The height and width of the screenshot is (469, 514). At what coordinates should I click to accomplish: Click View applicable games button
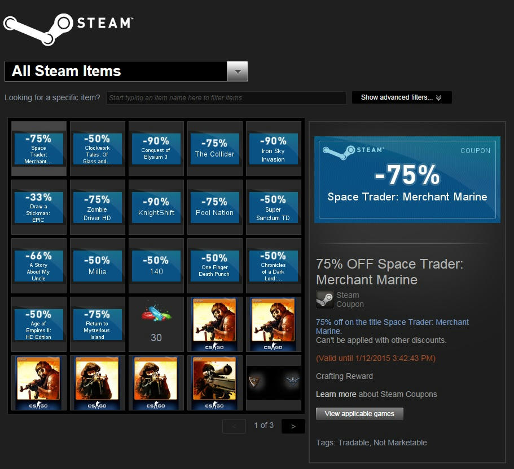(x=359, y=414)
